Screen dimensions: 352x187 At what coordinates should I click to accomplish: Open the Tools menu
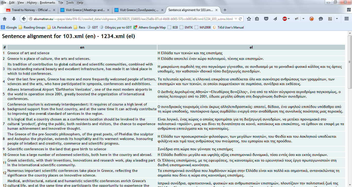tap(70, 2)
